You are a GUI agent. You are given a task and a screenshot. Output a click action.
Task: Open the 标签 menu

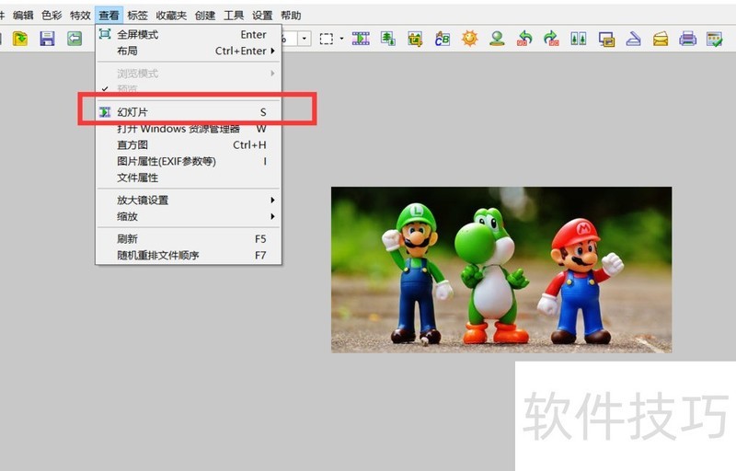(x=137, y=16)
